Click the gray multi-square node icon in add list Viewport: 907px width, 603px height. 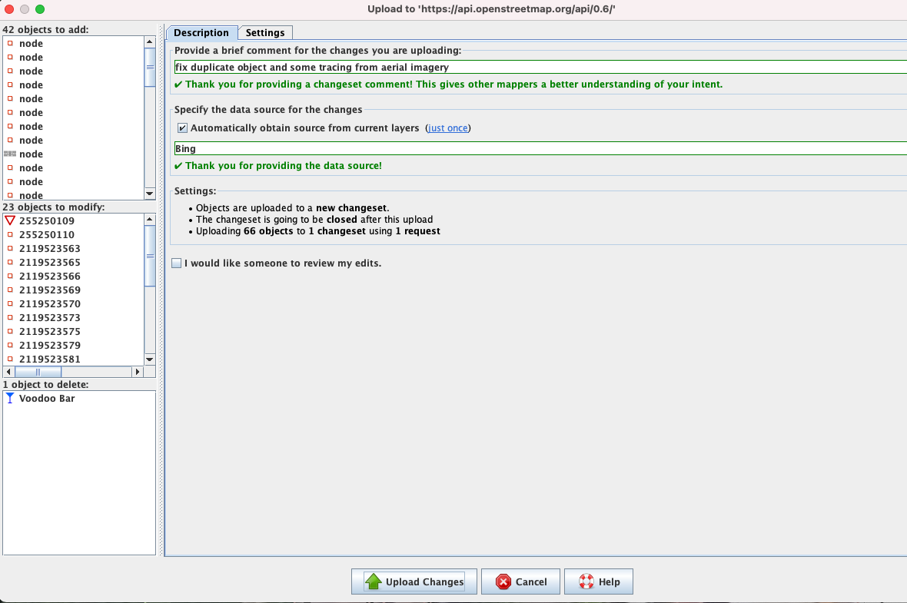tap(10, 154)
